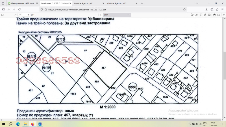Switch to the АБВ поща tab
The width and height of the screenshot is (226, 127).
(23, 3)
